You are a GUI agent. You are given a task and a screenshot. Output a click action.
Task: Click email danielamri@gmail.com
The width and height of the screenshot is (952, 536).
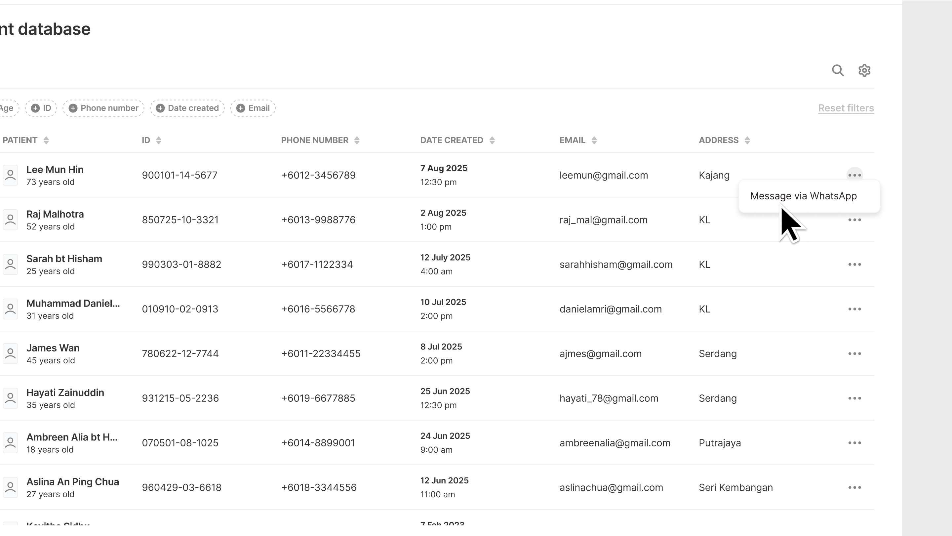click(611, 309)
